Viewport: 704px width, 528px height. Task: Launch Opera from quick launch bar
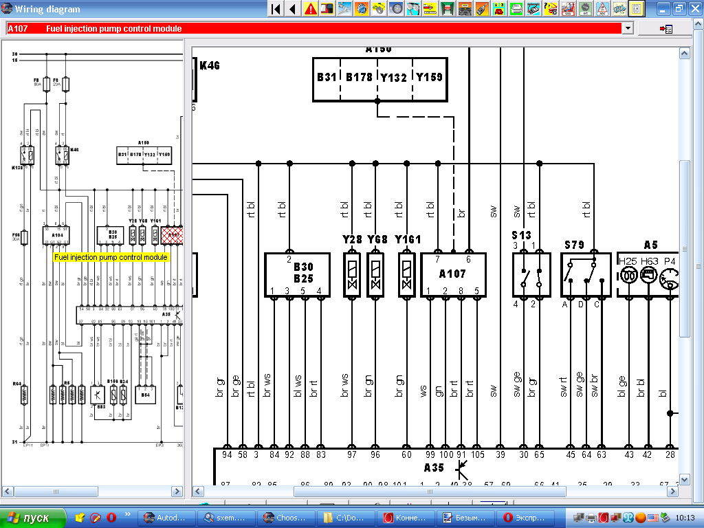pyautogui.click(x=111, y=518)
